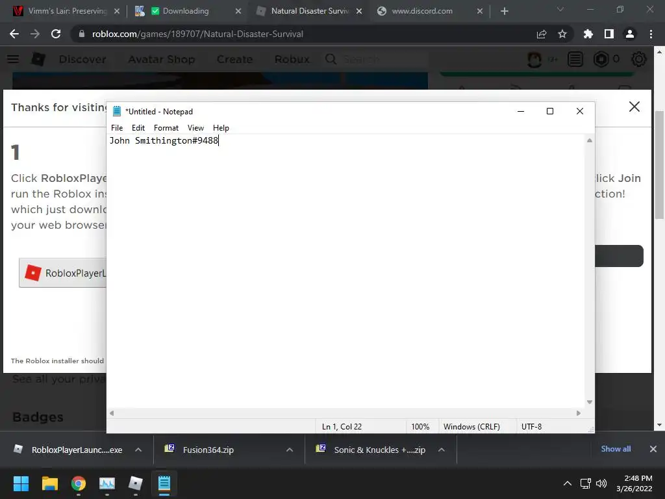Bookmark this page with the star icon
The height and width of the screenshot is (499, 665).
tap(562, 34)
